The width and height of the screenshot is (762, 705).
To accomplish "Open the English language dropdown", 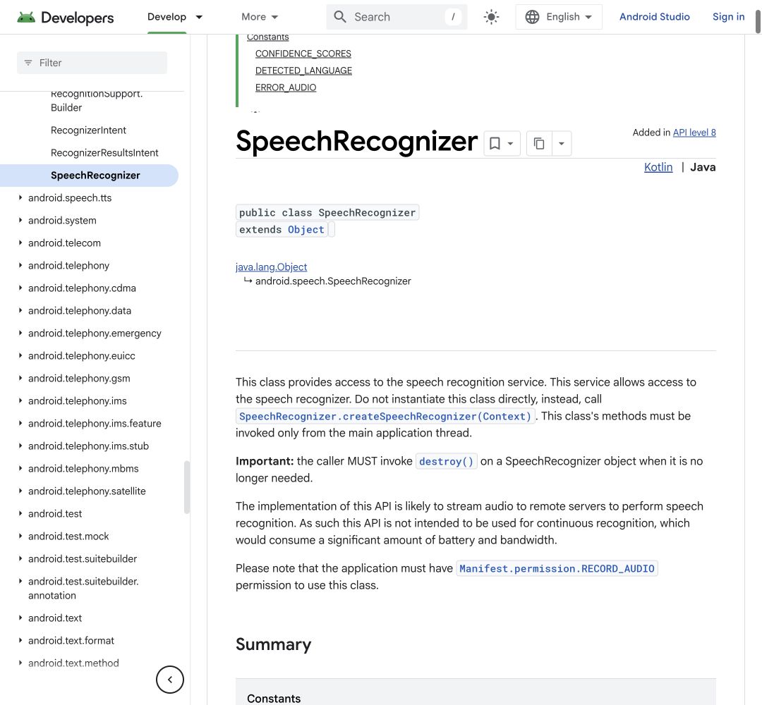I will pos(559,17).
